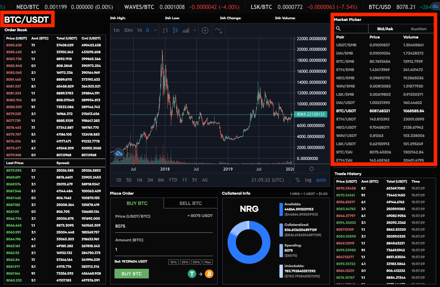The width and height of the screenshot is (440, 287).
Task: Set chart range to All
Action: coord(205,180)
